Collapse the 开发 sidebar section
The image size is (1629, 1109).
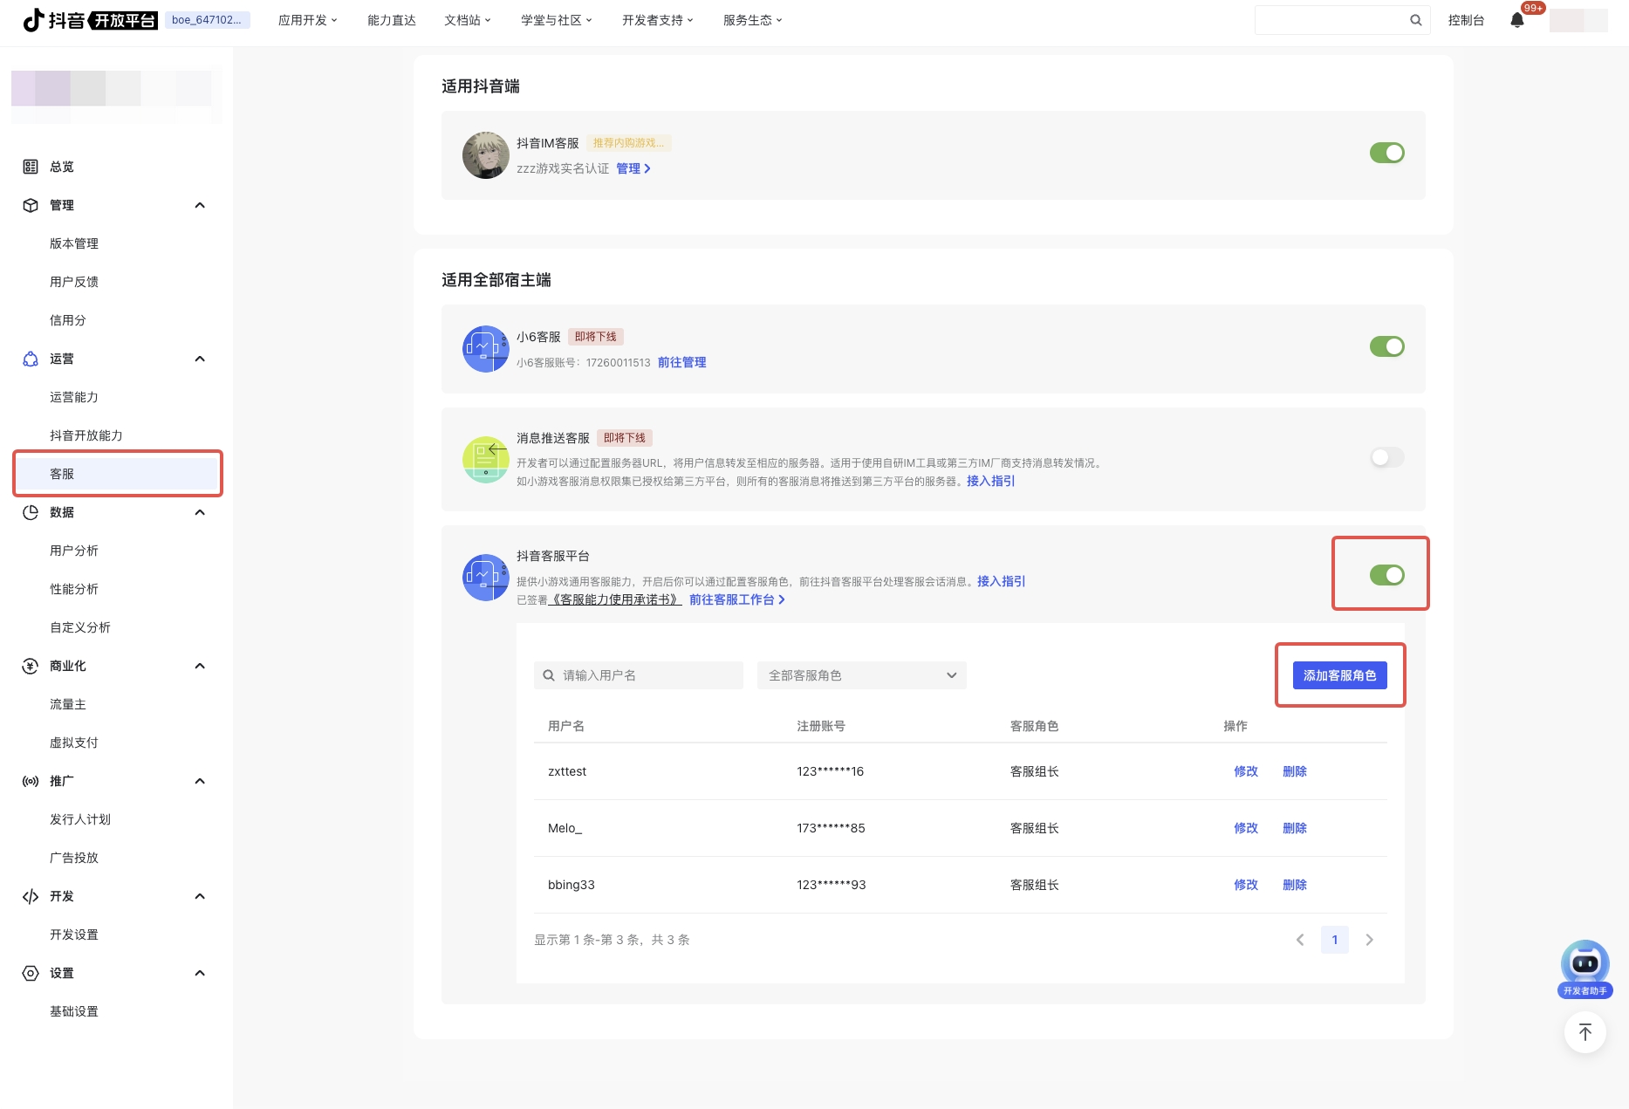point(200,896)
